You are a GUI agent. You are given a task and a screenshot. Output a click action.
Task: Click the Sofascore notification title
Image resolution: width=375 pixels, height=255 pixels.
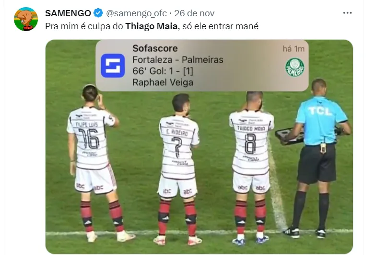point(155,48)
